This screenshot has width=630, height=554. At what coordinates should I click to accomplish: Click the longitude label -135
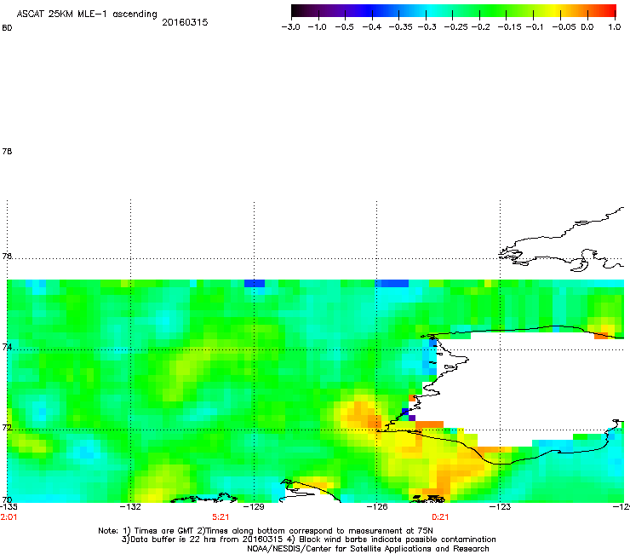tap(9, 507)
